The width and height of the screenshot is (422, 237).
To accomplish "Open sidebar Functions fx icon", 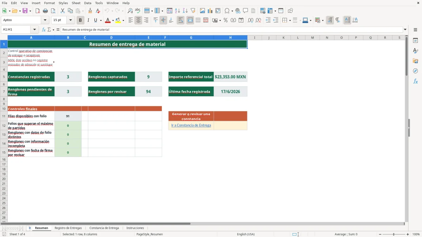I will pyautogui.click(x=415, y=81).
